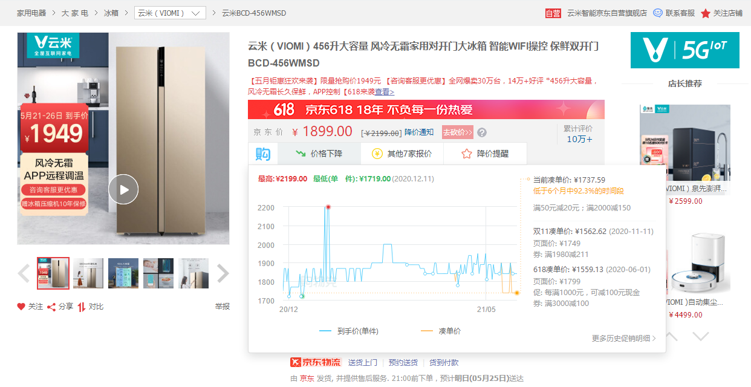Show previous product thumbnails with left arrow
Viewport: 751px width, 387px height.
tap(24, 273)
